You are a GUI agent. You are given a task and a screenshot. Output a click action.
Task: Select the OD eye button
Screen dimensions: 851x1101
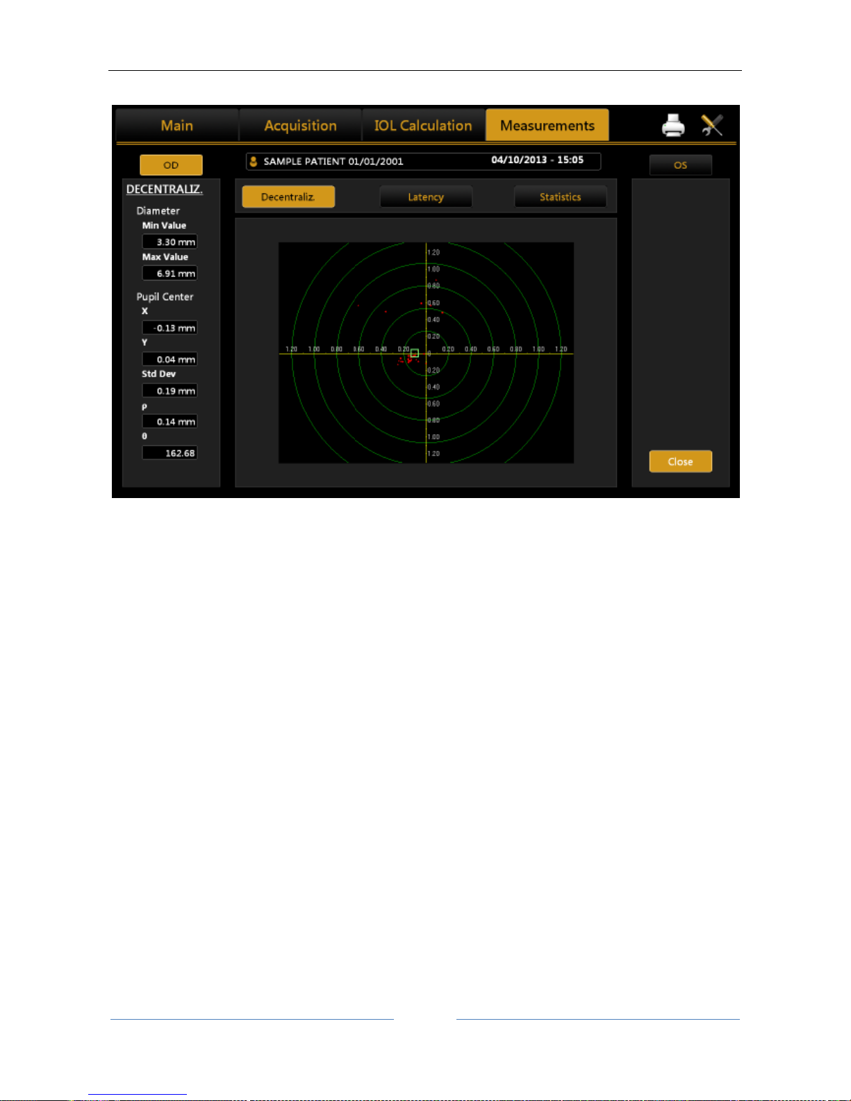point(171,165)
